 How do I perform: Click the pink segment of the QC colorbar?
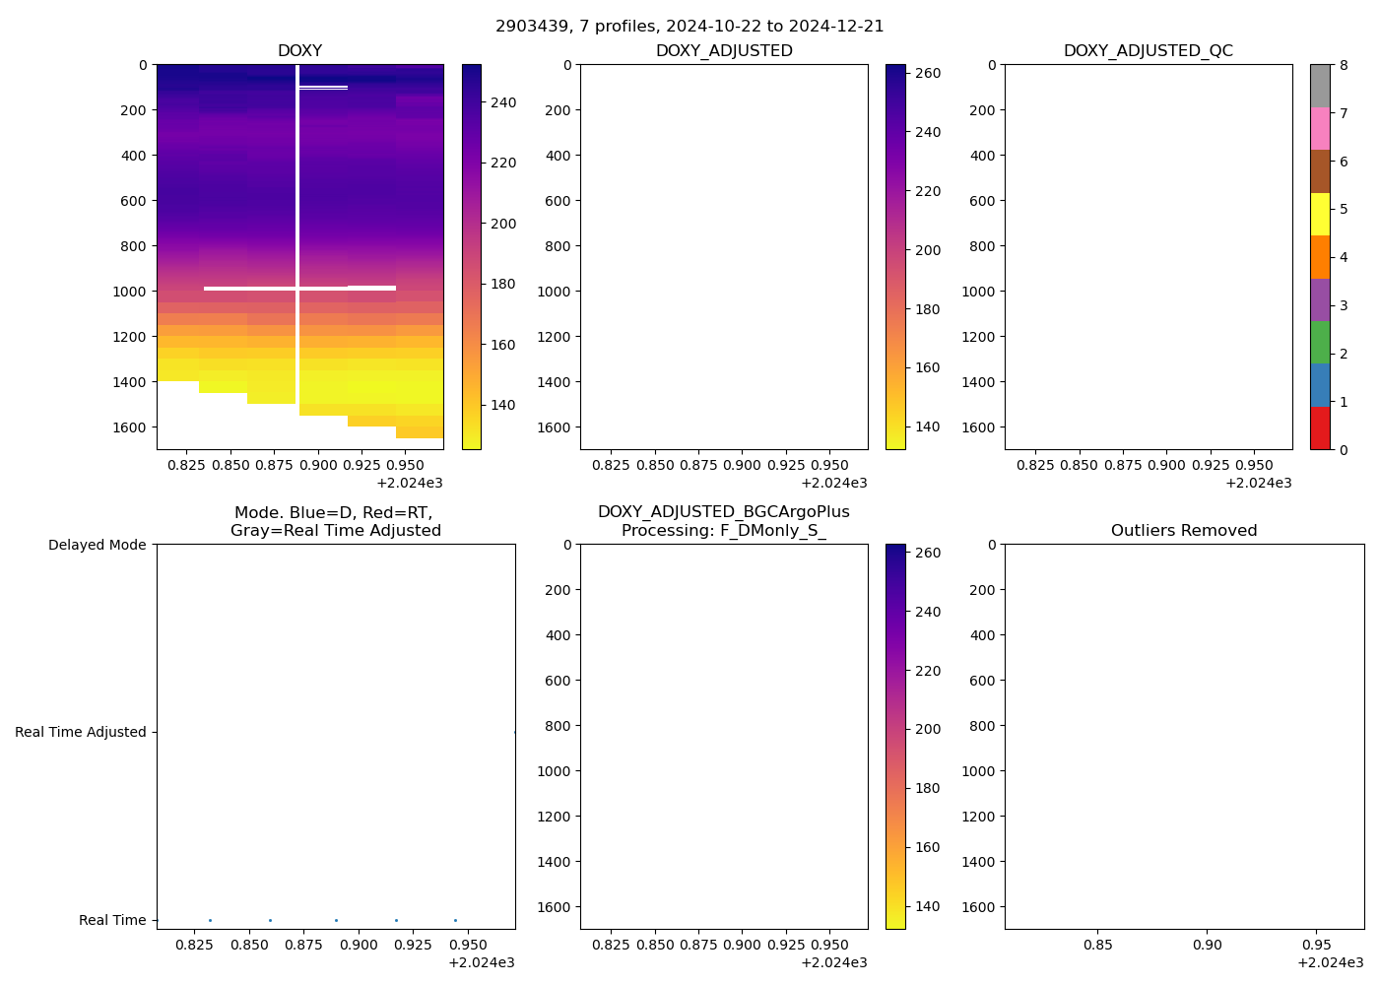(x=1320, y=129)
